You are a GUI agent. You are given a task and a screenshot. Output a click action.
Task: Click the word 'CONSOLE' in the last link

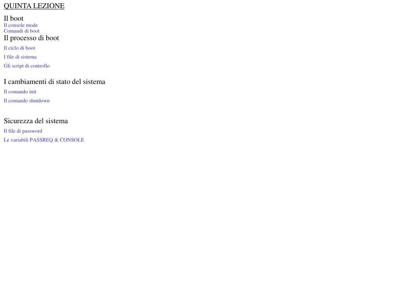point(72,140)
